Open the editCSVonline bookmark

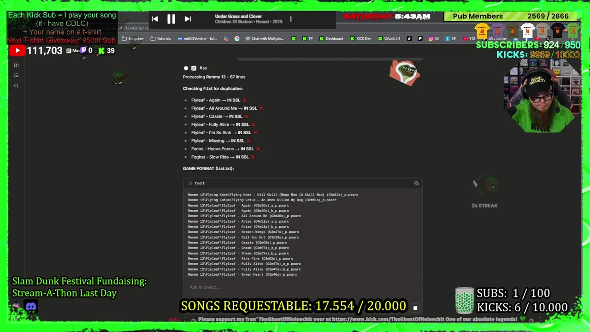(197, 39)
